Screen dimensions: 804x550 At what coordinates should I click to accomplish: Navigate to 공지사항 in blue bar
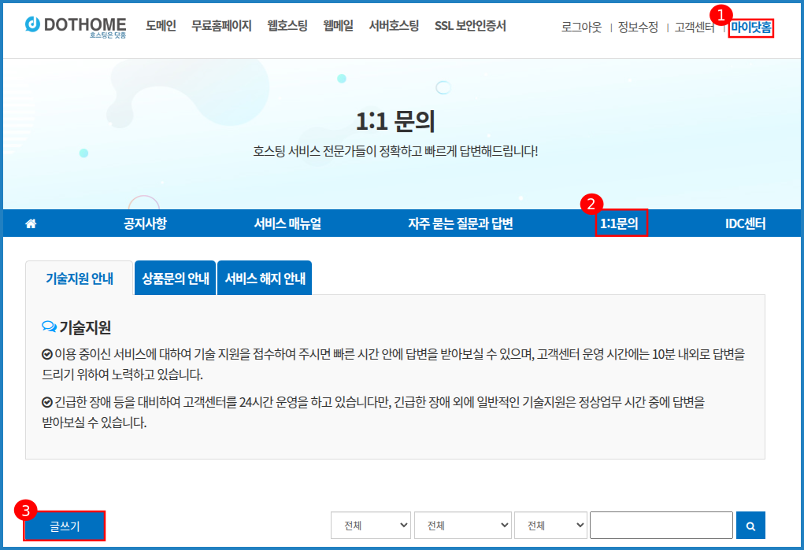(x=145, y=223)
